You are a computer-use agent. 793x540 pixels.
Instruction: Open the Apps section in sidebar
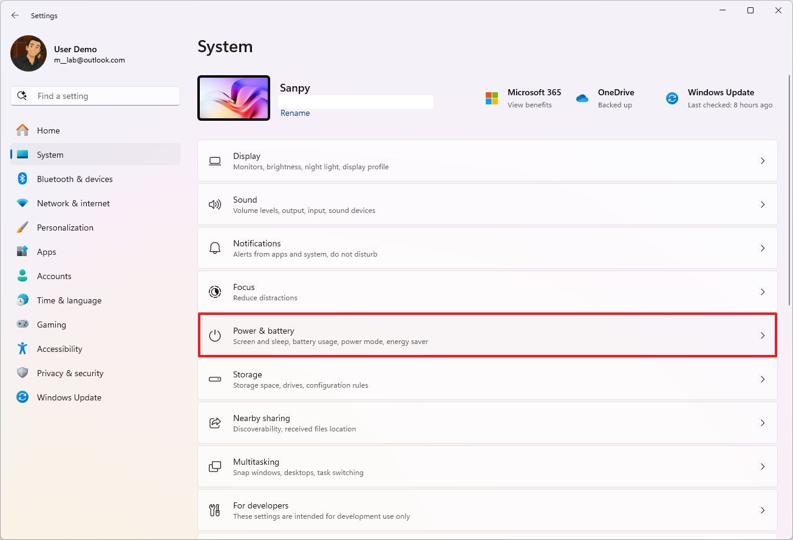coord(46,252)
